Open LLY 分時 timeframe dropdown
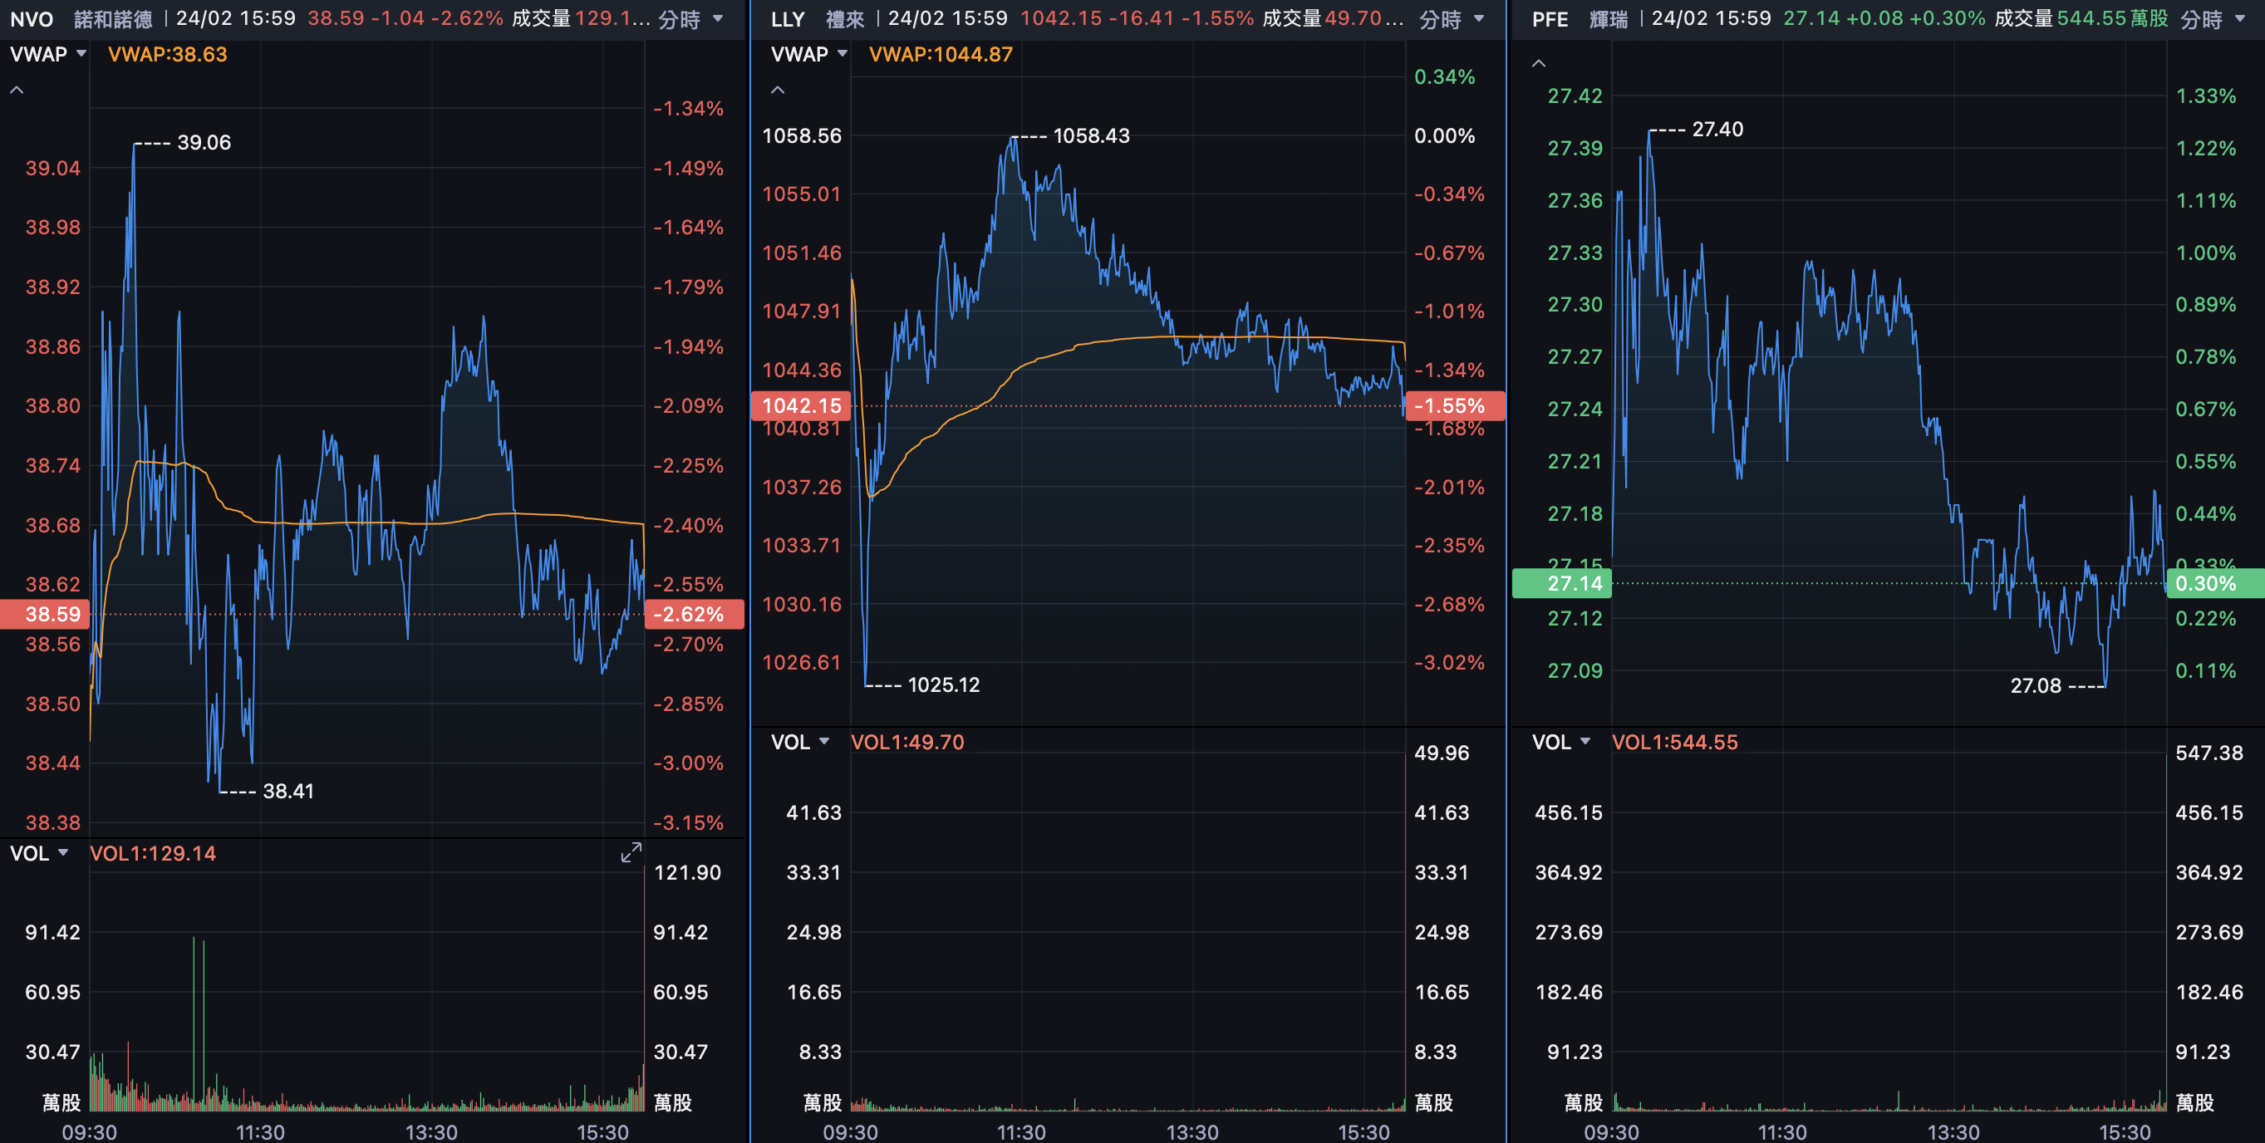Screen dimensions: 2265x1143 click(1452, 19)
